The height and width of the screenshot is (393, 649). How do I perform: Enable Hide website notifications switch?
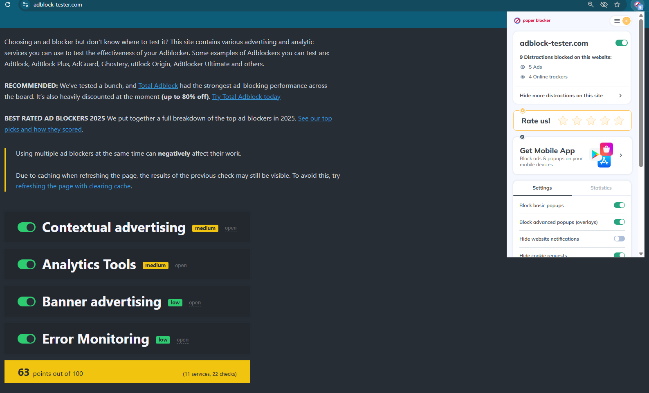[x=619, y=239]
